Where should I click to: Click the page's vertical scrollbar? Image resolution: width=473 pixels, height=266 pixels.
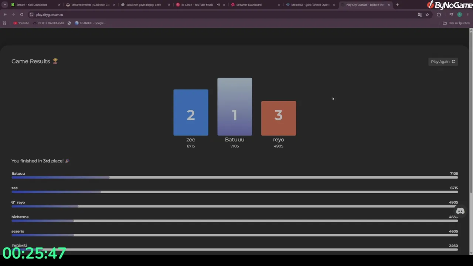471,113
